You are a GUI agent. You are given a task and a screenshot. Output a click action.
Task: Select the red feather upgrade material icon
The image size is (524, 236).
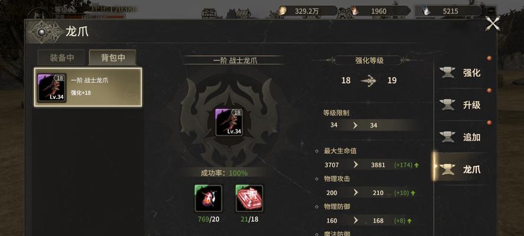(x=208, y=198)
